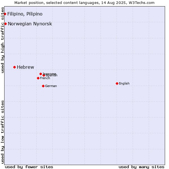Click the English red data point
169x169 pixels.
point(117,84)
